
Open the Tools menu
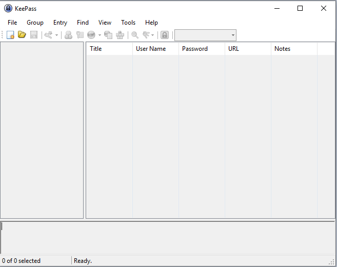click(128, 23)
